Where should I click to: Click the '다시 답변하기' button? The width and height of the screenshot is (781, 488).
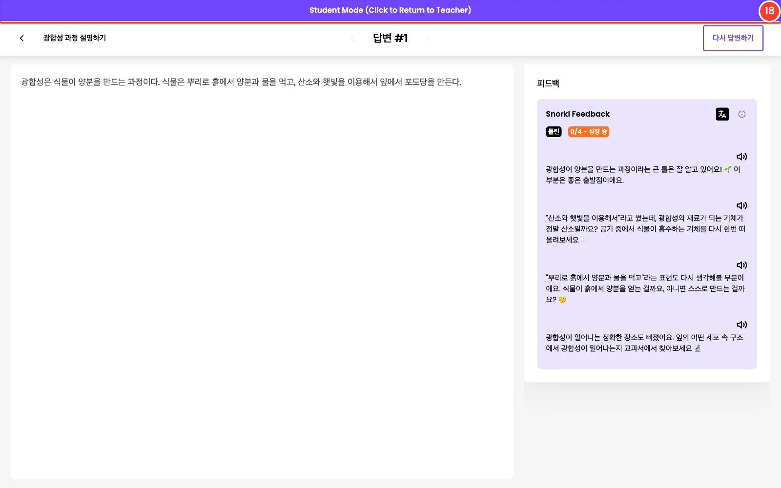[733, 38]
